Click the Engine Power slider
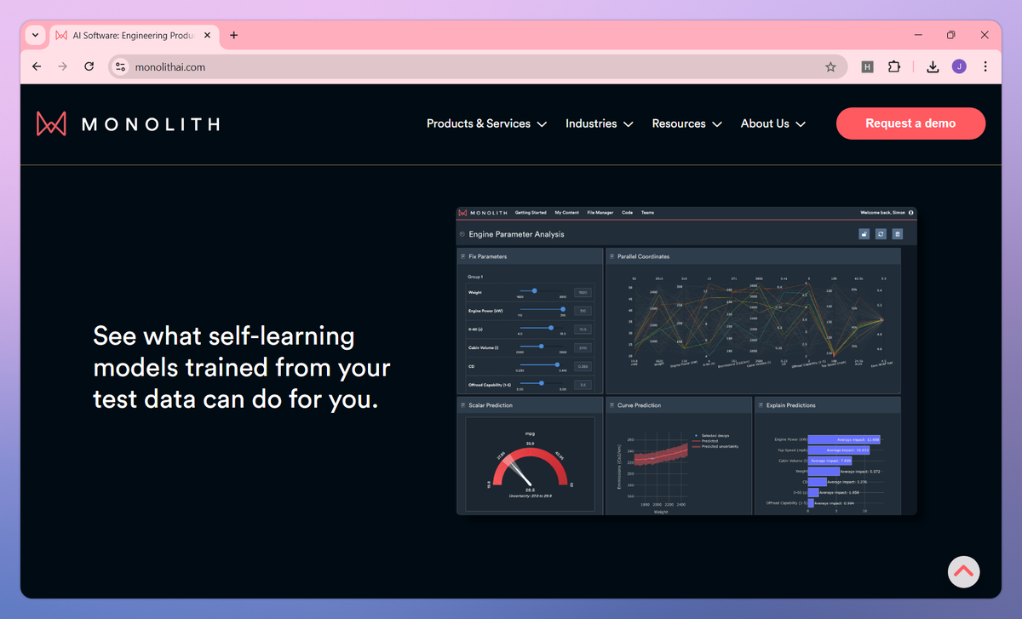The height and width of the screenshot is (619, 1022). (542, 310)
